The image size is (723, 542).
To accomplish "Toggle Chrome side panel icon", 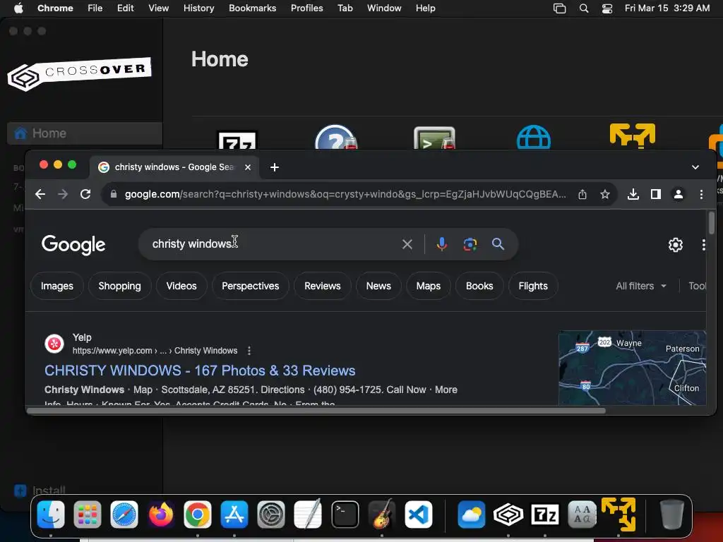I will [x=656, y=194].
